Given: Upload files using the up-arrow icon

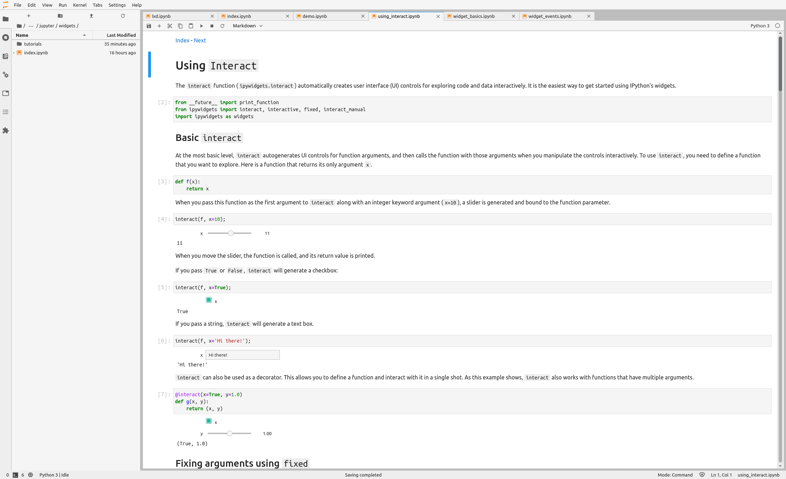Looking at the screenshot, I should [91, 16].
